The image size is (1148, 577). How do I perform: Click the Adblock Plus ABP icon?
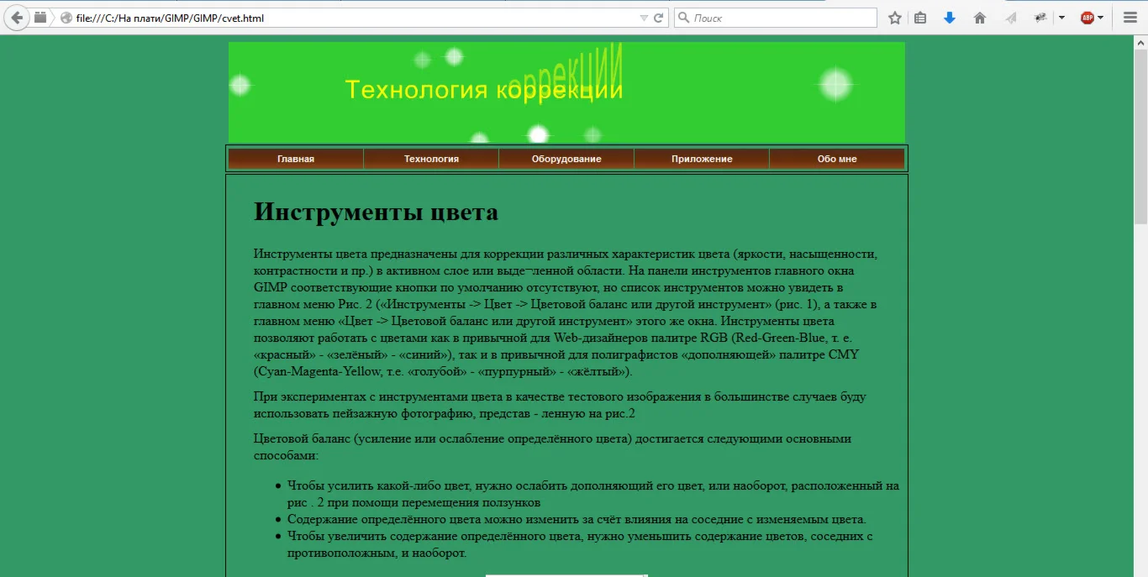coord(1087,18)
